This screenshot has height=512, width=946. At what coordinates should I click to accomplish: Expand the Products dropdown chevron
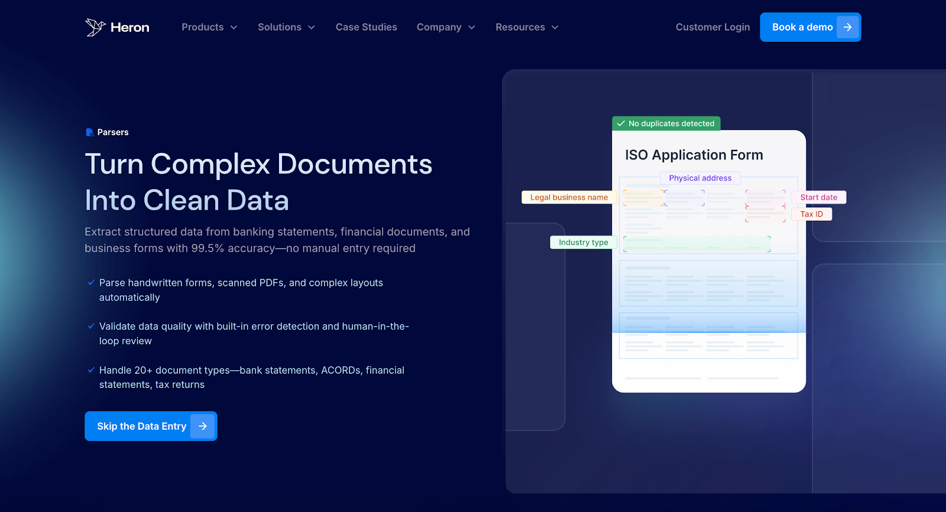click(234, 28)
